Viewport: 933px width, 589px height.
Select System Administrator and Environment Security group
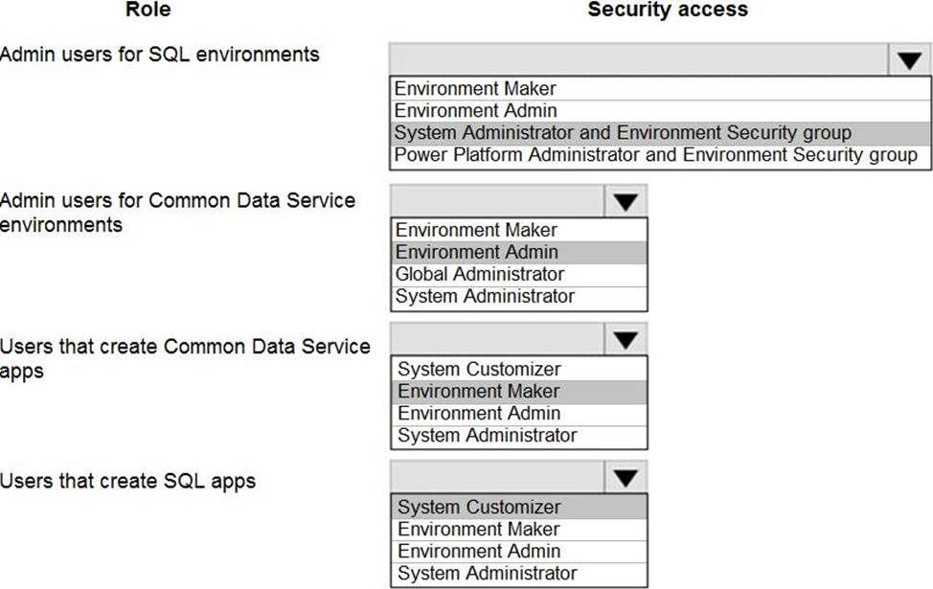[623, 133]
